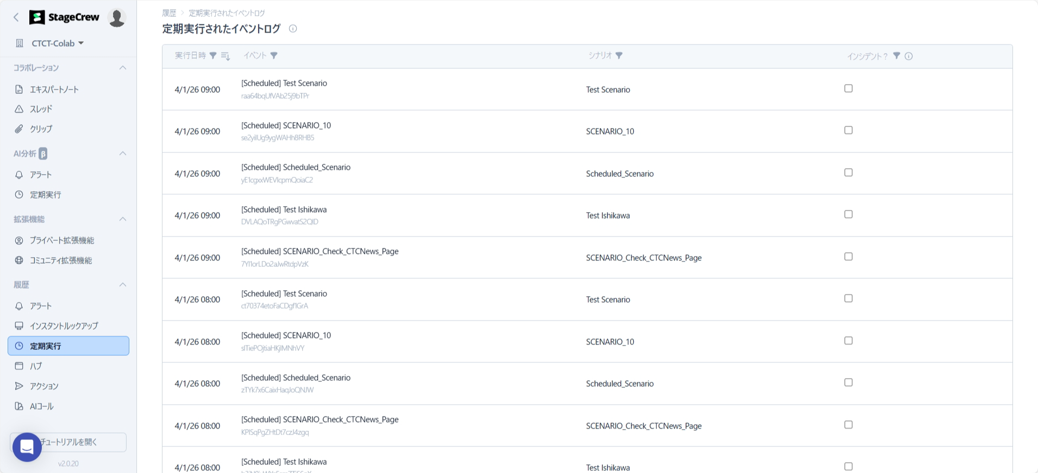Collapse the 拡張機能 section

(123, 219)
